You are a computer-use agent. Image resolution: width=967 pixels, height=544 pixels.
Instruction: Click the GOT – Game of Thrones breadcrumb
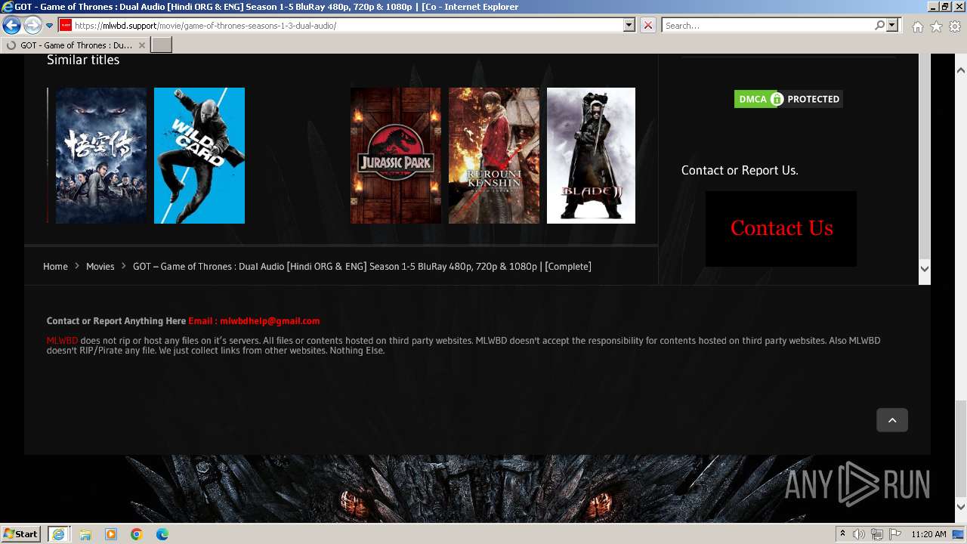[x=362, y=266]
